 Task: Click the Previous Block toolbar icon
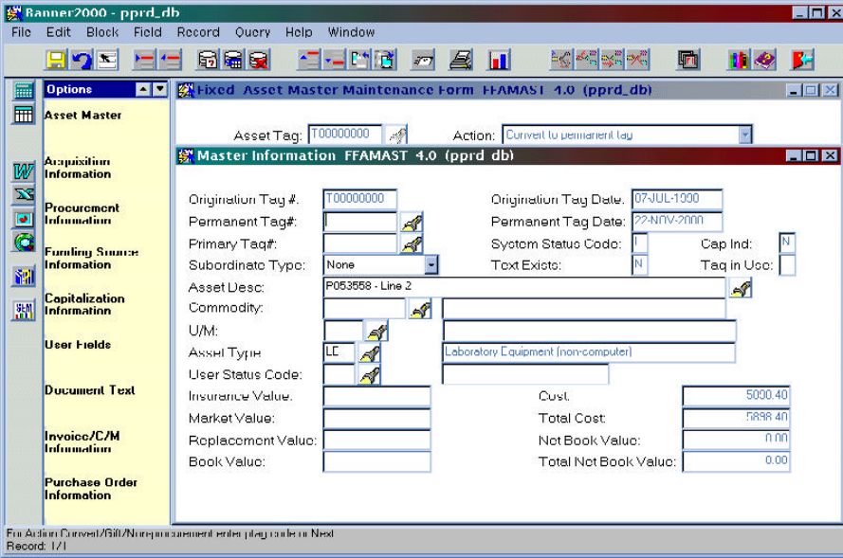tap(359, 60)
